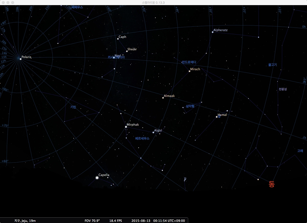The image size is (307, 223).
Task: Click the +60° declination grid label
Action: [5, 161]
